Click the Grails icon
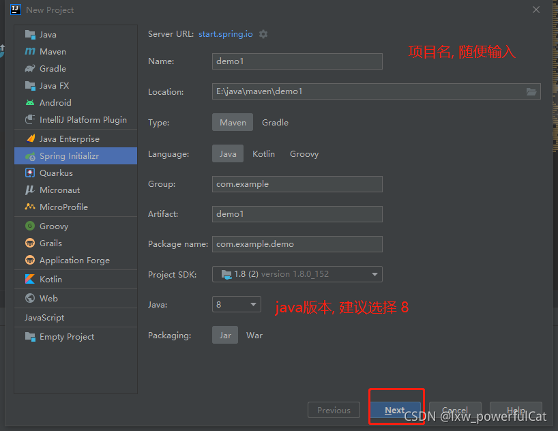 click(x=30, y=243)
